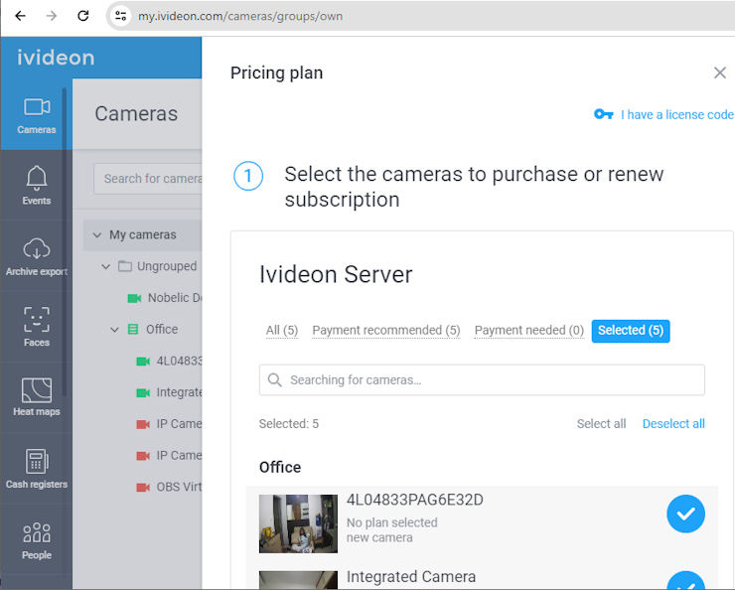The width and height of the screenshot is (735, 590).
Task: Select Integrated camera in tree
Action: (179, 392)
